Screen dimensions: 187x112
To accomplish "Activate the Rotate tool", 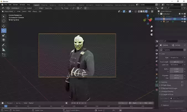I will (x=4, y=31).
